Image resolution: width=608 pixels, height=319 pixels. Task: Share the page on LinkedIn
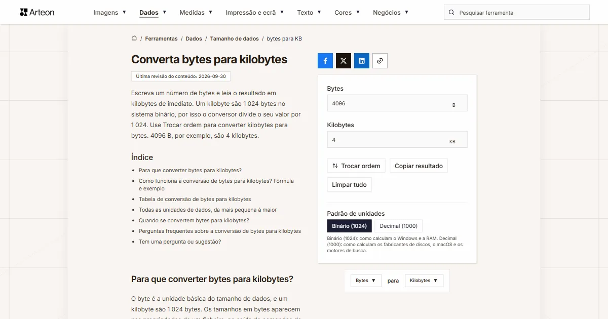click(x=362, y=61)
